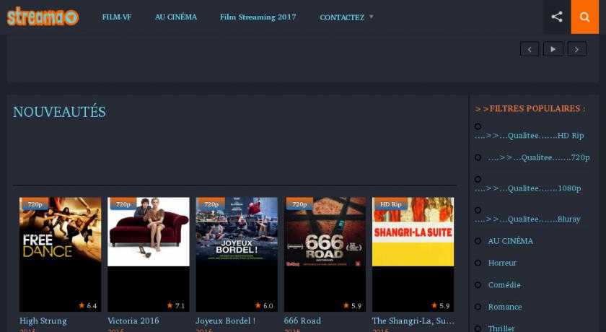The width and height of the screenshot is (606, 332).
Task: Click the High Strung title link
Action: pyautogui.click(x=43, y=320)
